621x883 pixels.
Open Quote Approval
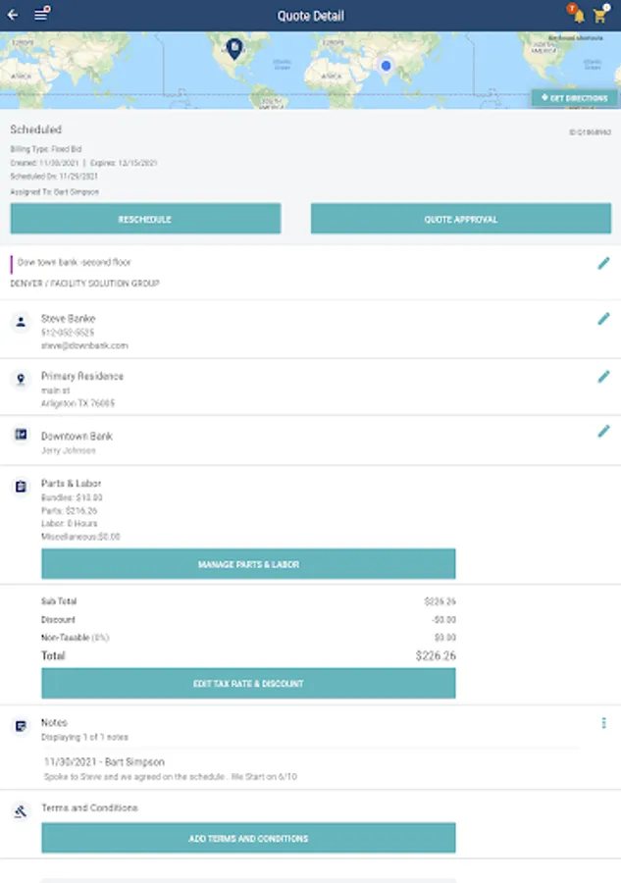click(x=460, y=219)
